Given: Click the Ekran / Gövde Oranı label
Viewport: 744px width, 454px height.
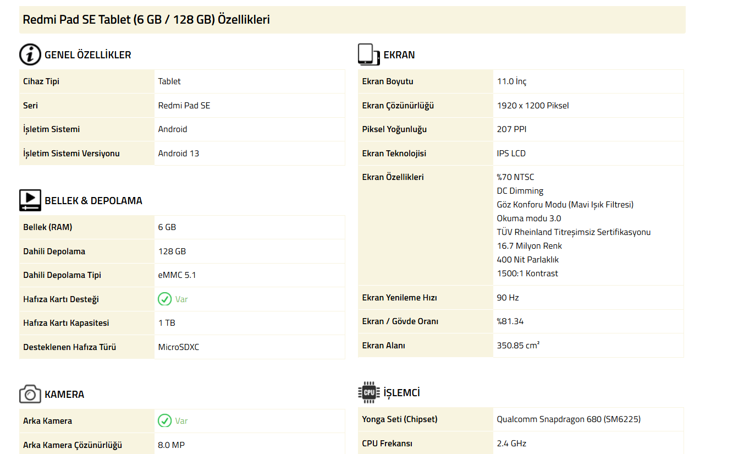Looking at the screenshot, I should point(400,321).
